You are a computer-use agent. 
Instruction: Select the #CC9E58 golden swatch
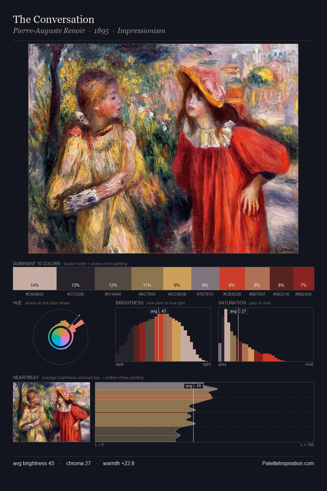tap(177, 279)
